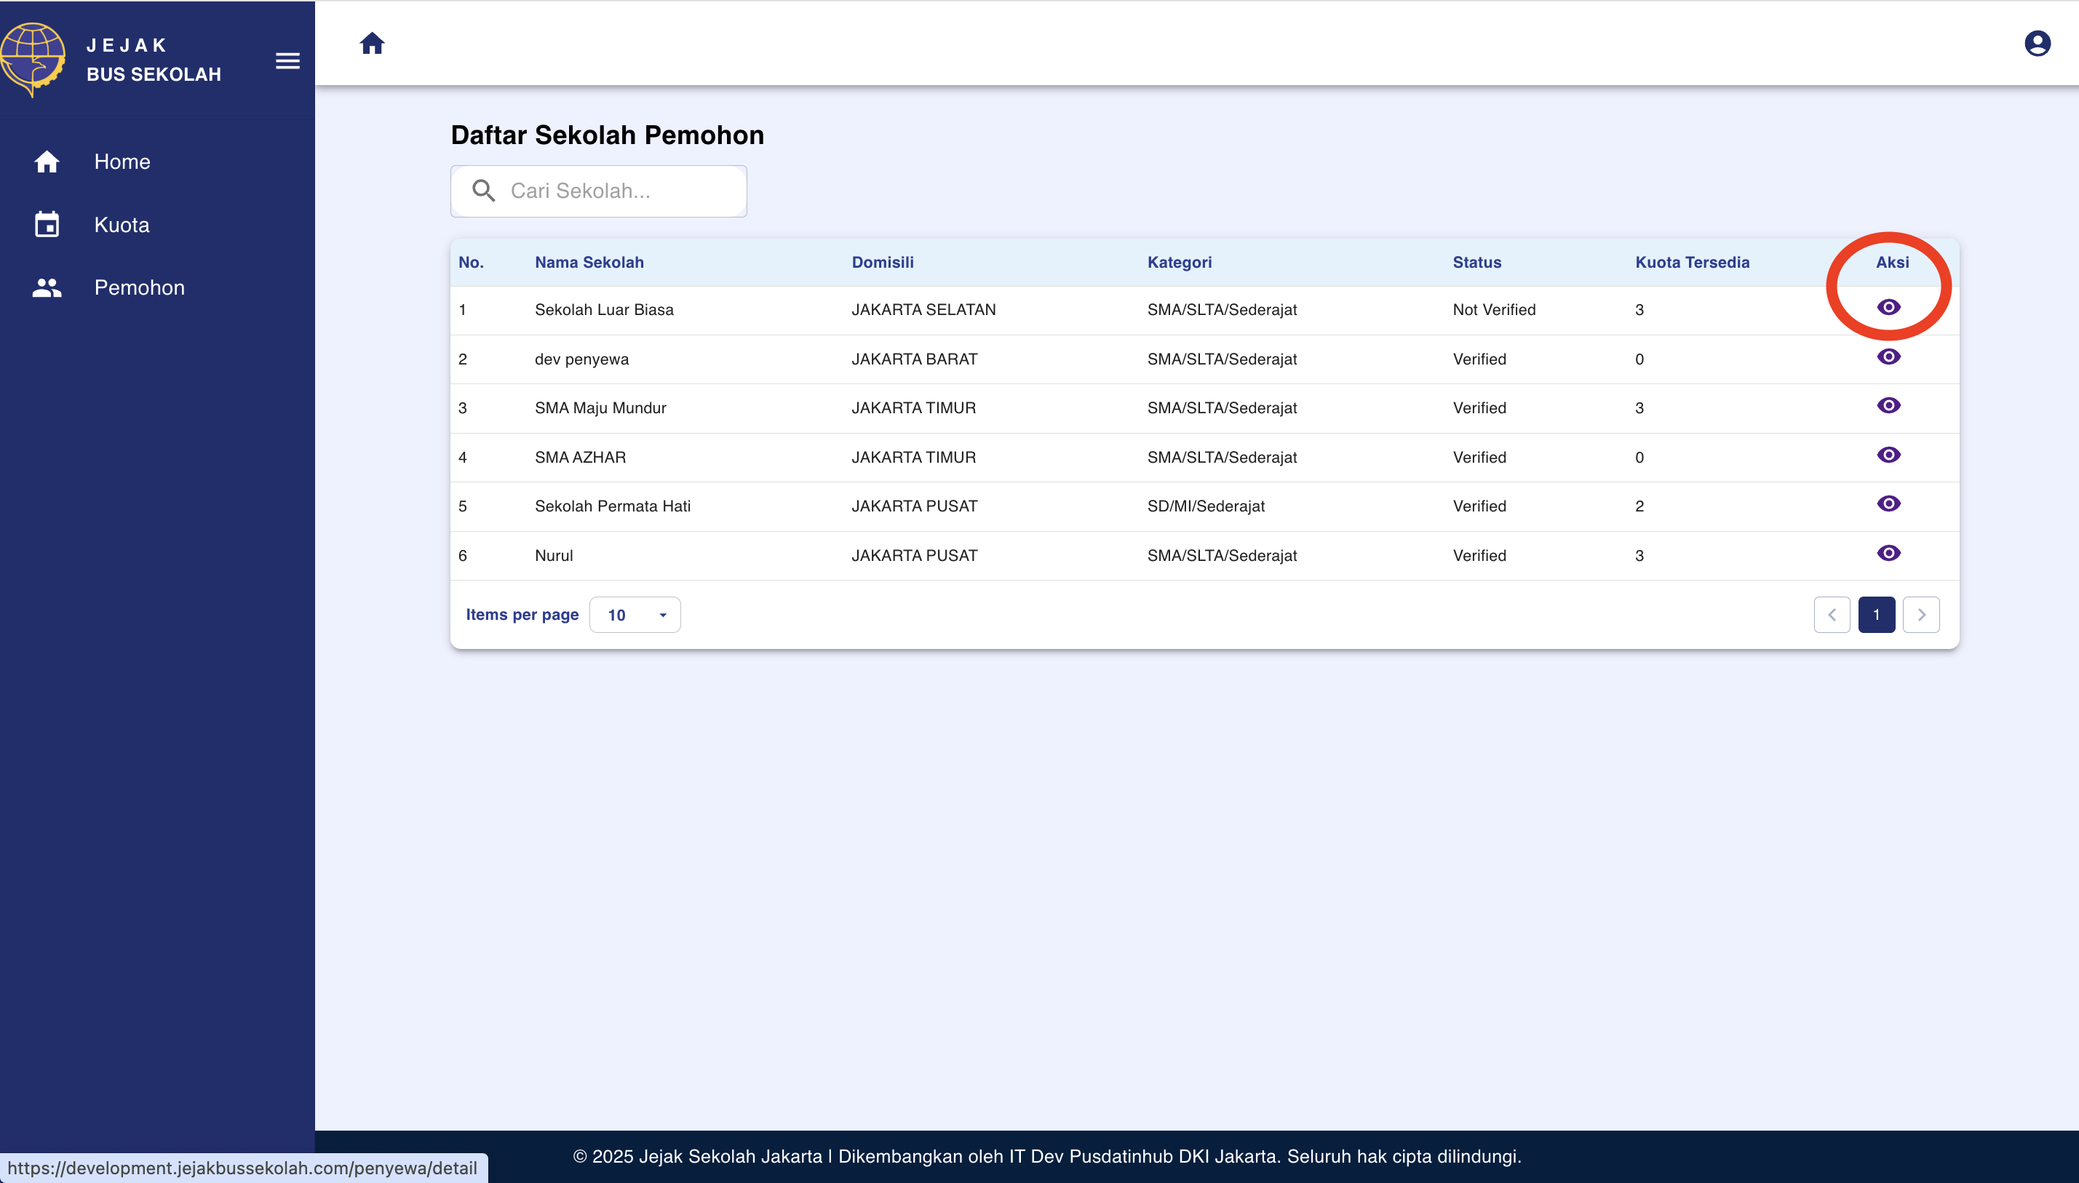Screen dimensions: 2079x1183
Task: Go to previous page chevron
Action: [x=1831, y=615]
